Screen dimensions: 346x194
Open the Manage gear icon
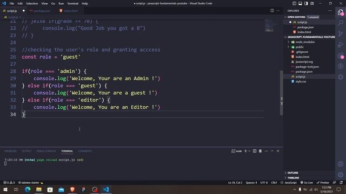coord(341,175)
